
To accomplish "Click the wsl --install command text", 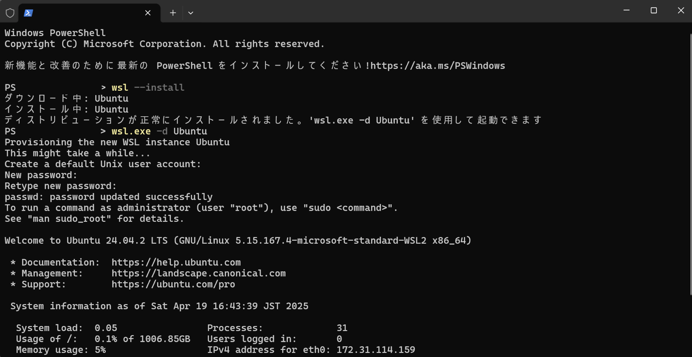I will click(148, 87).
